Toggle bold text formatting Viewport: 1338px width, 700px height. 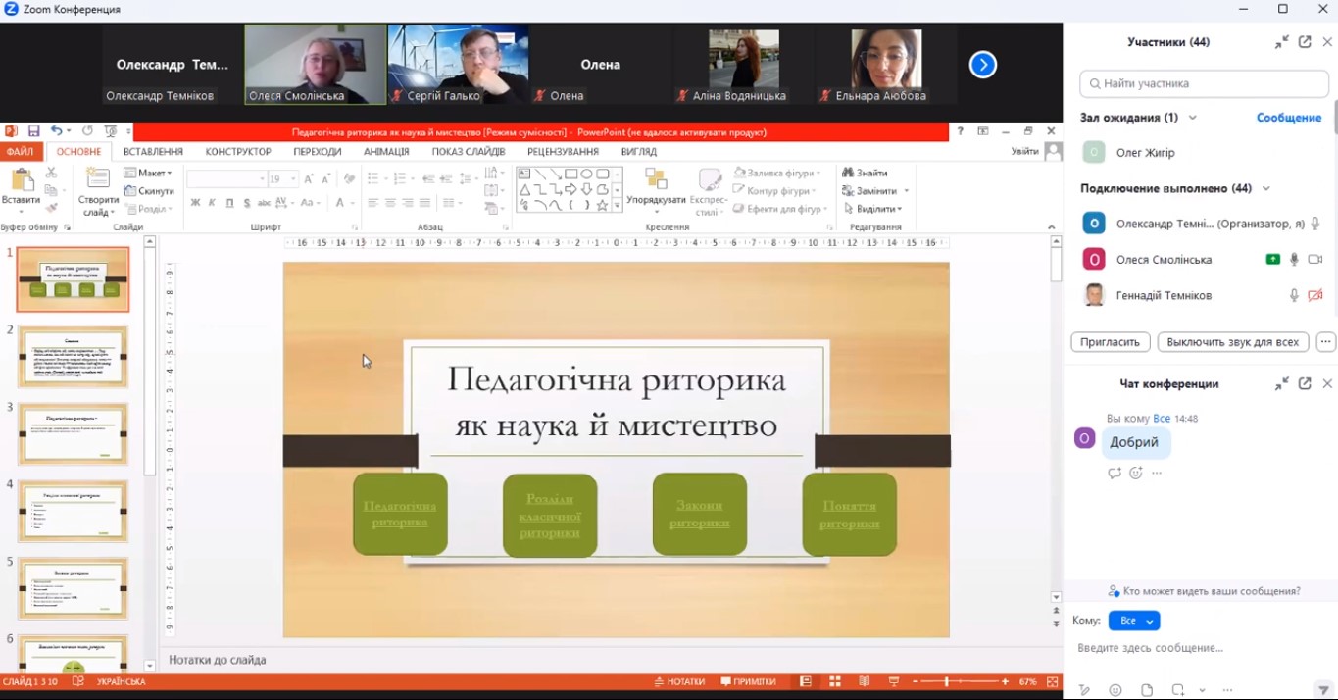point(195,203)
